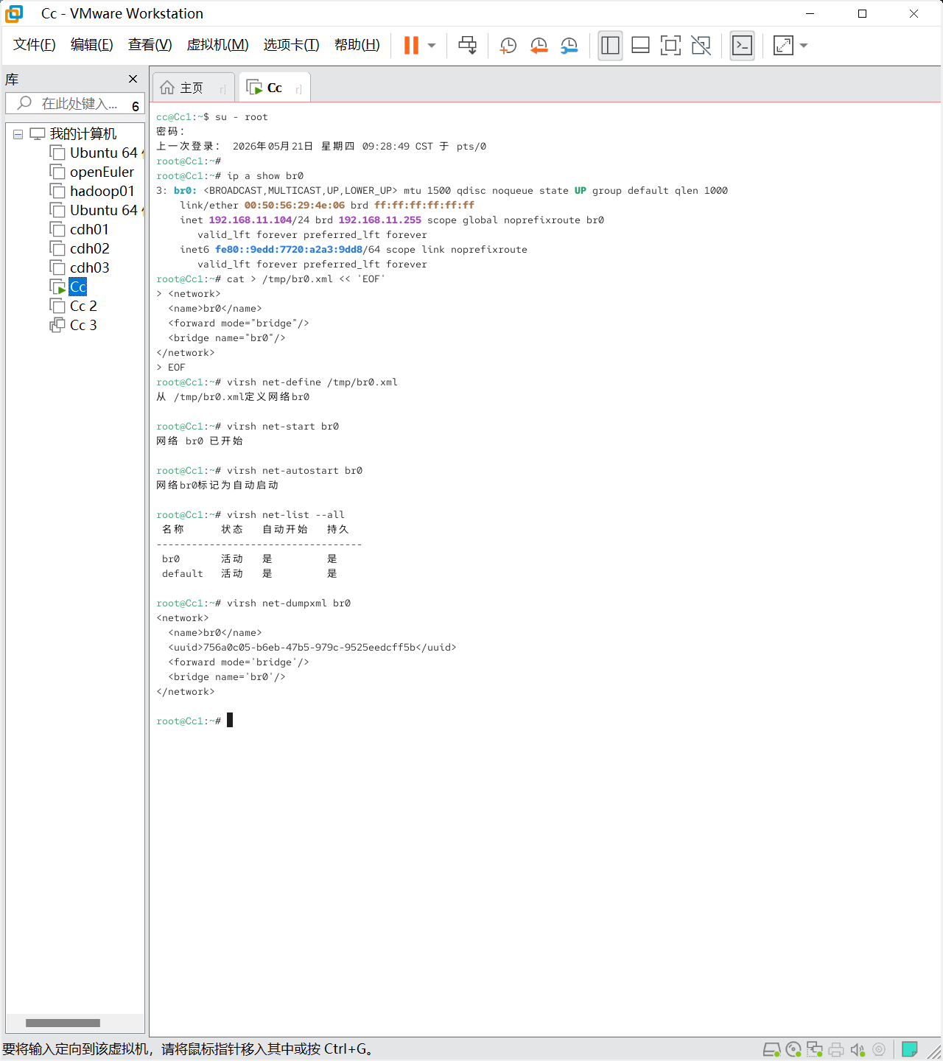Select 我的计算机 in the library
The height and width of the screenshot is (1061, 943).
pyautogui.click(x=83, y=133)
